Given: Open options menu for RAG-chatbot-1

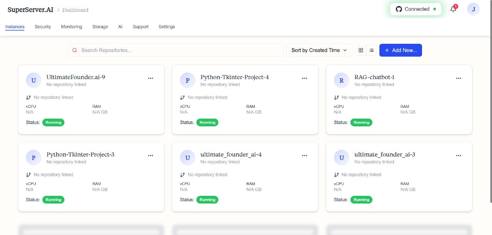Looking at the screenshot, I should coord(459,78).
